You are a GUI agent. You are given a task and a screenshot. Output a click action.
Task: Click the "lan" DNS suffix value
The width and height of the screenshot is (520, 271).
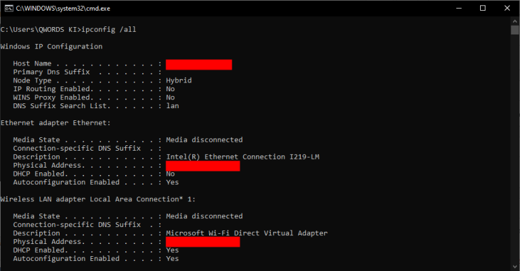(x=172, y=106)
